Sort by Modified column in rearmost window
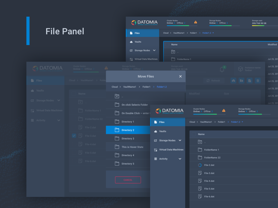 pos(272,45)
